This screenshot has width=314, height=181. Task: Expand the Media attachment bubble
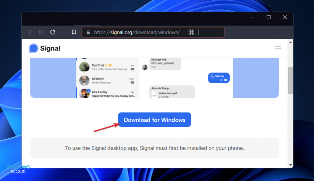click(x=219, y=78)
